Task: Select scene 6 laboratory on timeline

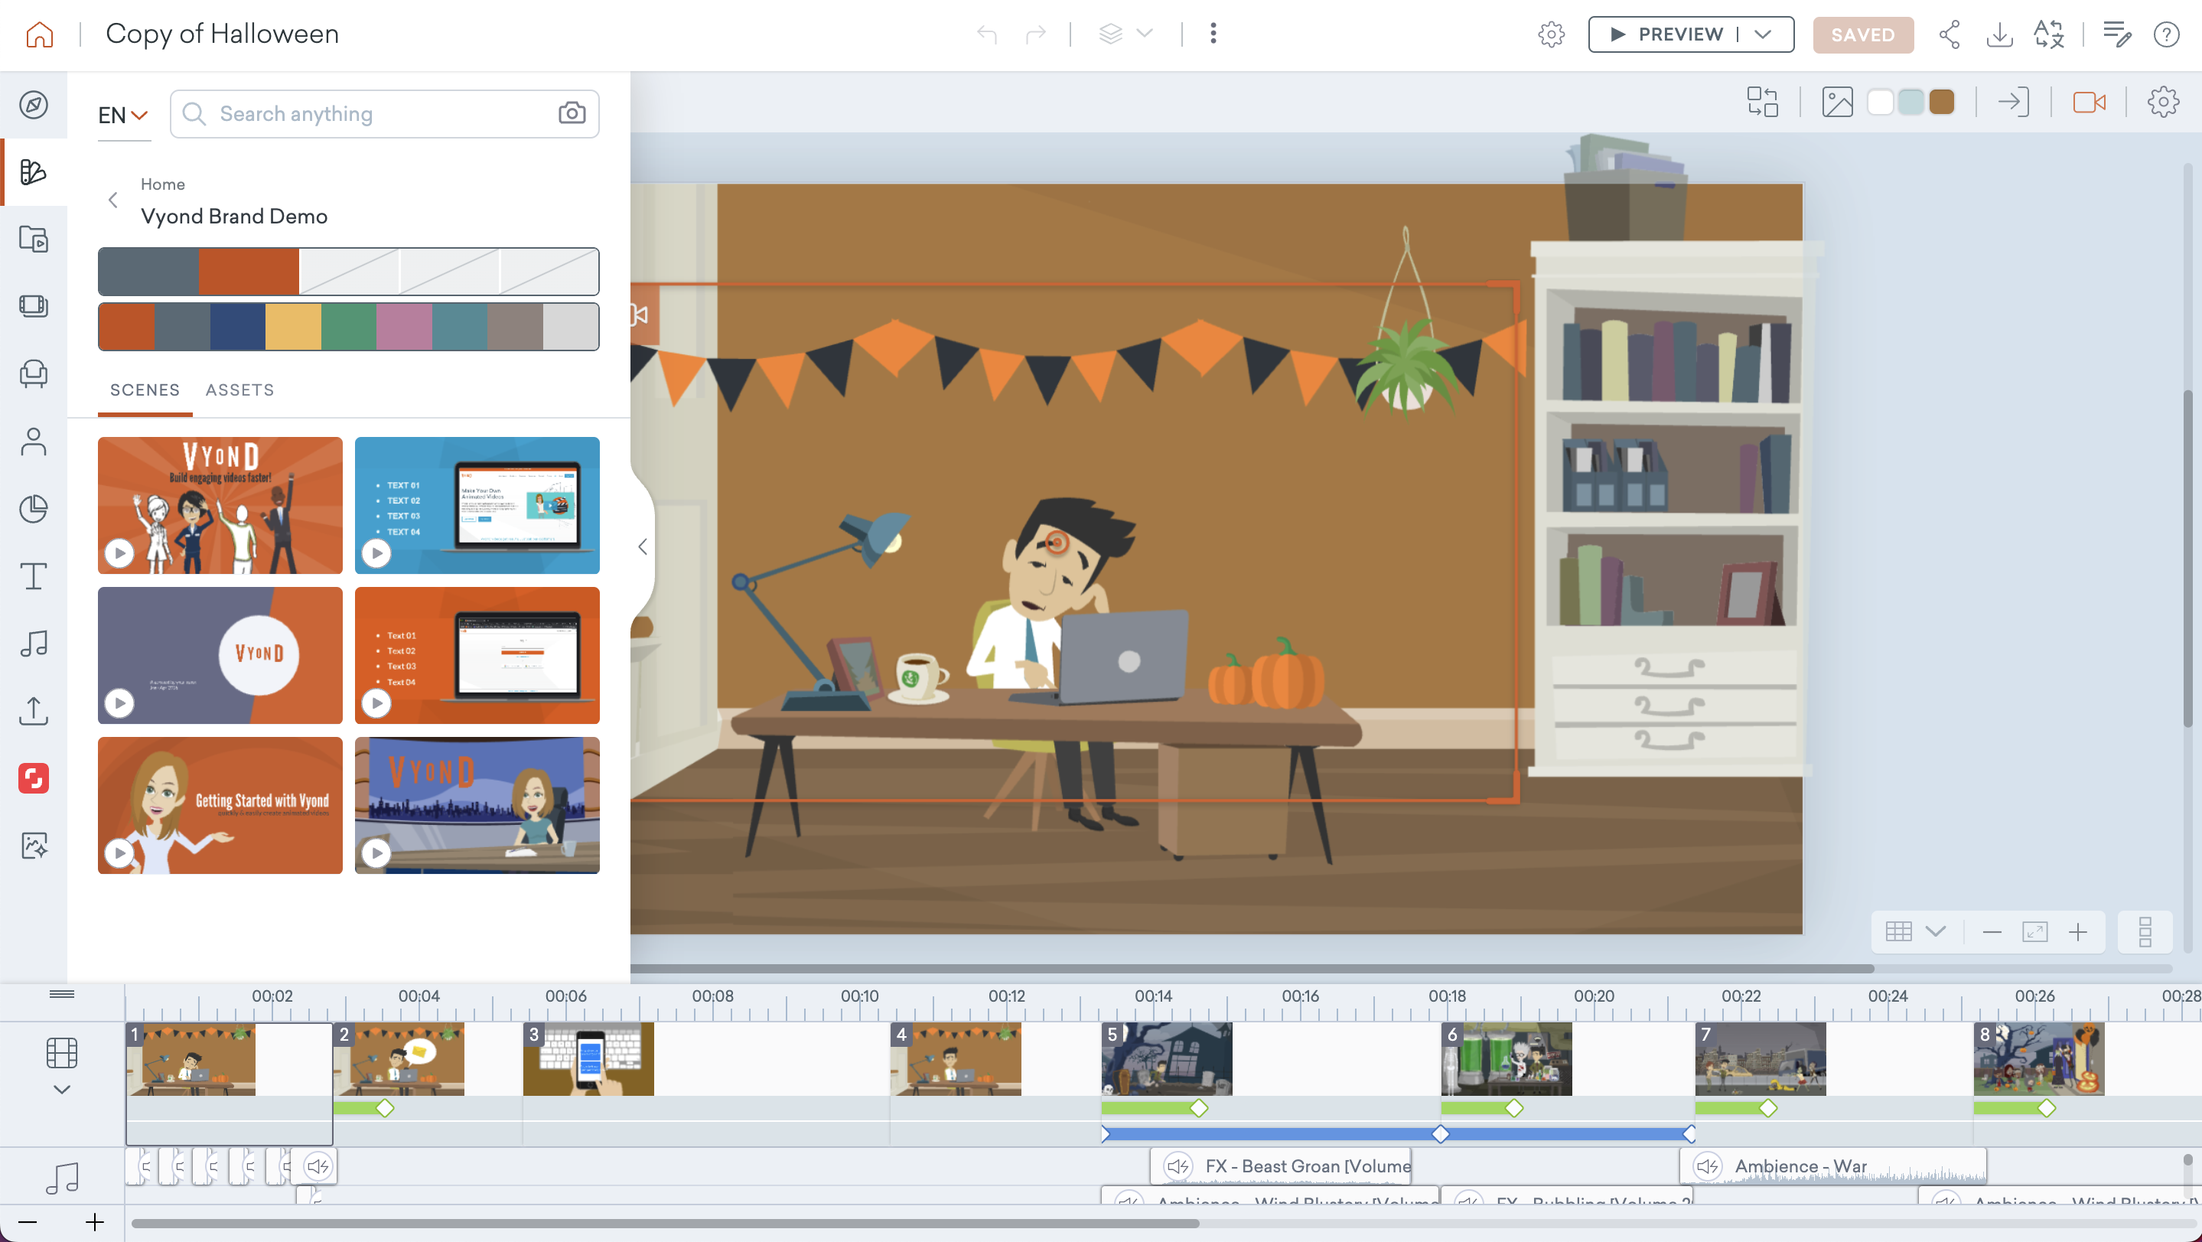Action: (1507, 1059)
